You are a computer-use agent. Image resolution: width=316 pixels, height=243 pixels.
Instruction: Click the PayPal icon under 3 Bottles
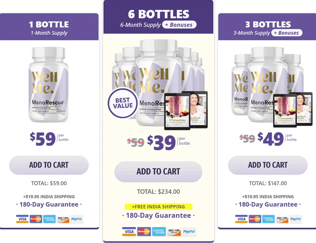tap(296, 219)
